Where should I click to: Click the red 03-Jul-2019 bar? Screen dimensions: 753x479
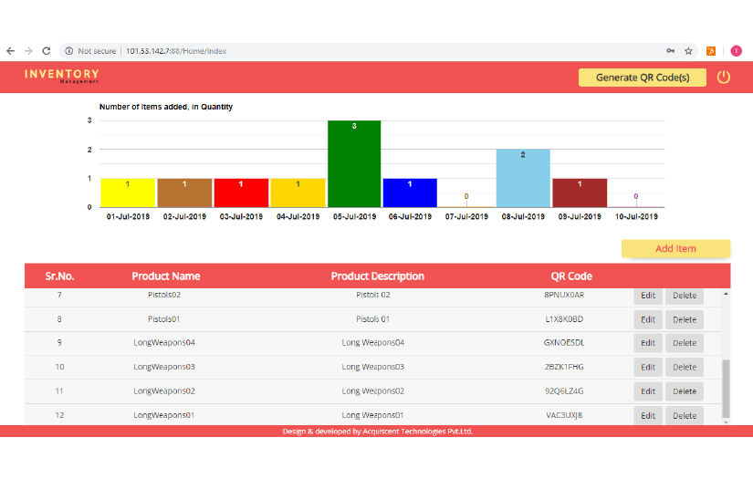tap(241, 193)
